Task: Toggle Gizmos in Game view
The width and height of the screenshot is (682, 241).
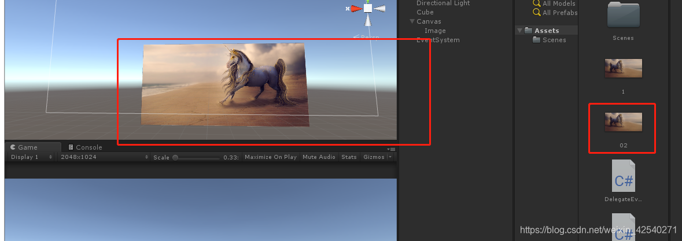Action: 374,157
